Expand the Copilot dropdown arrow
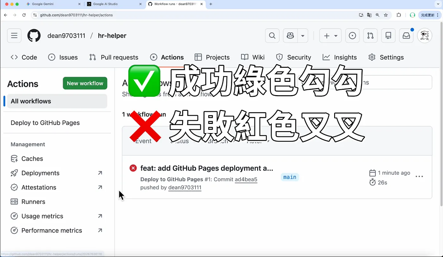This screenshot has width=443, height=257. 303,36
